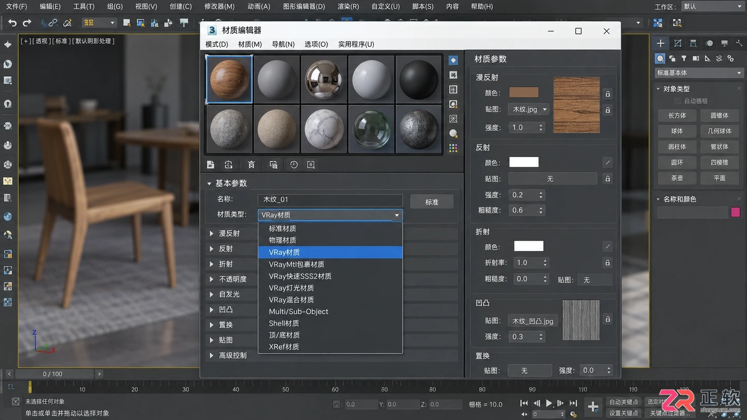The image size is (747, 420).
Task: Click the clock history icon below samples
Action: click(294, 164)
